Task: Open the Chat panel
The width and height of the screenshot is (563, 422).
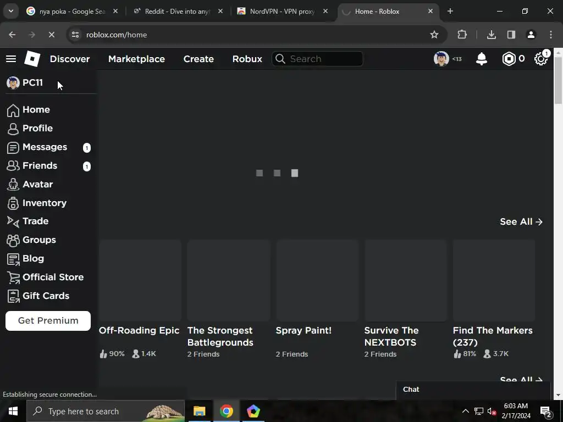Action: coord(473,390)
